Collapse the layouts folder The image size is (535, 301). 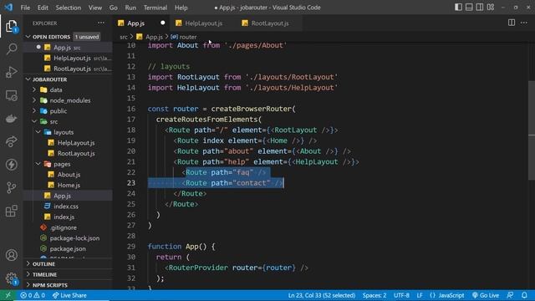point(68,132)
